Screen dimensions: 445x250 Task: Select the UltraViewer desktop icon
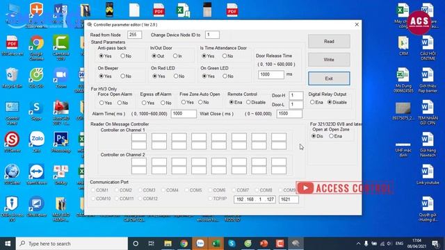pos(36,207)
